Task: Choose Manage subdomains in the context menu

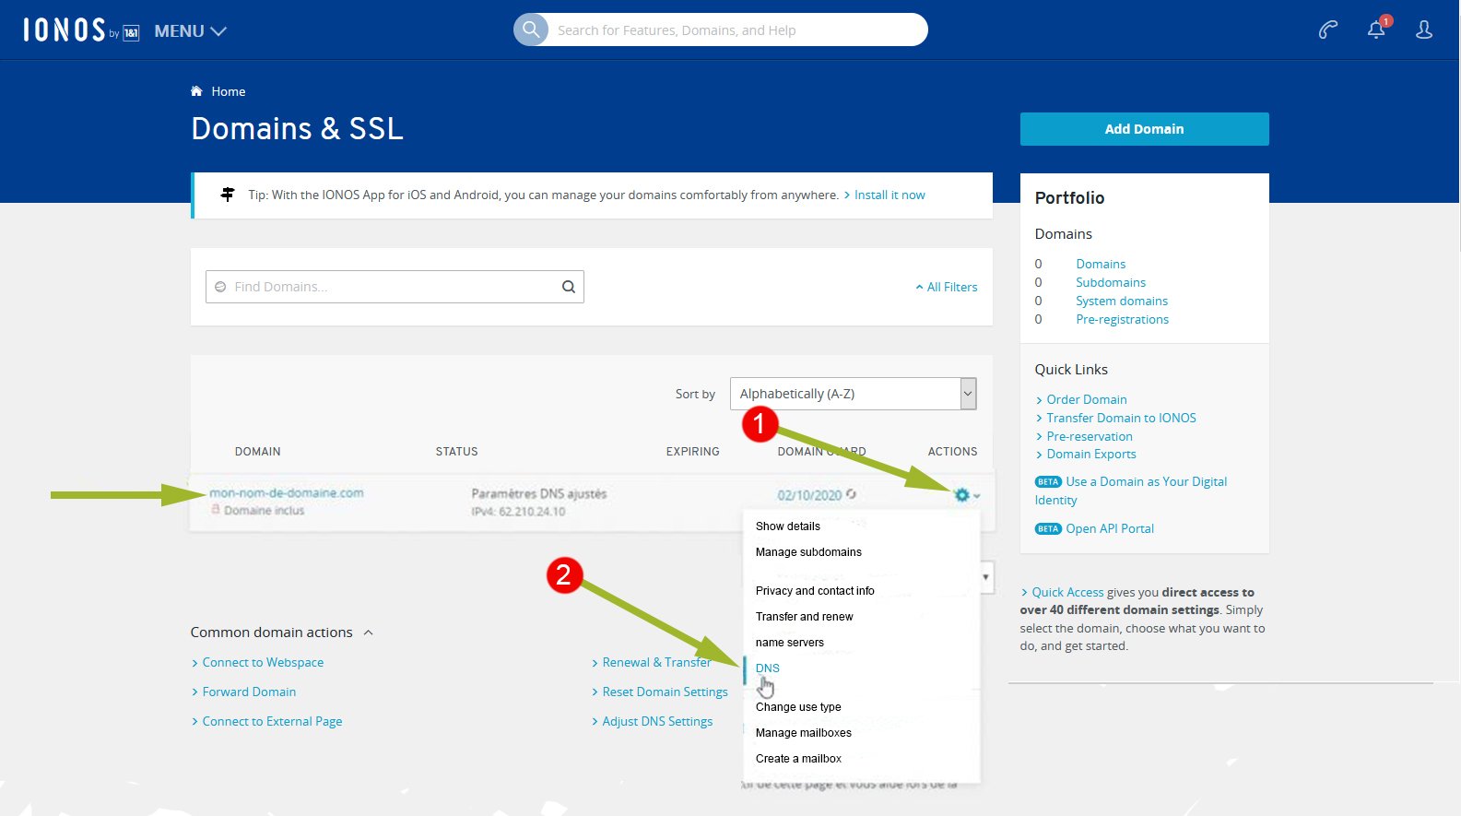Action: (x=808, y=552)
